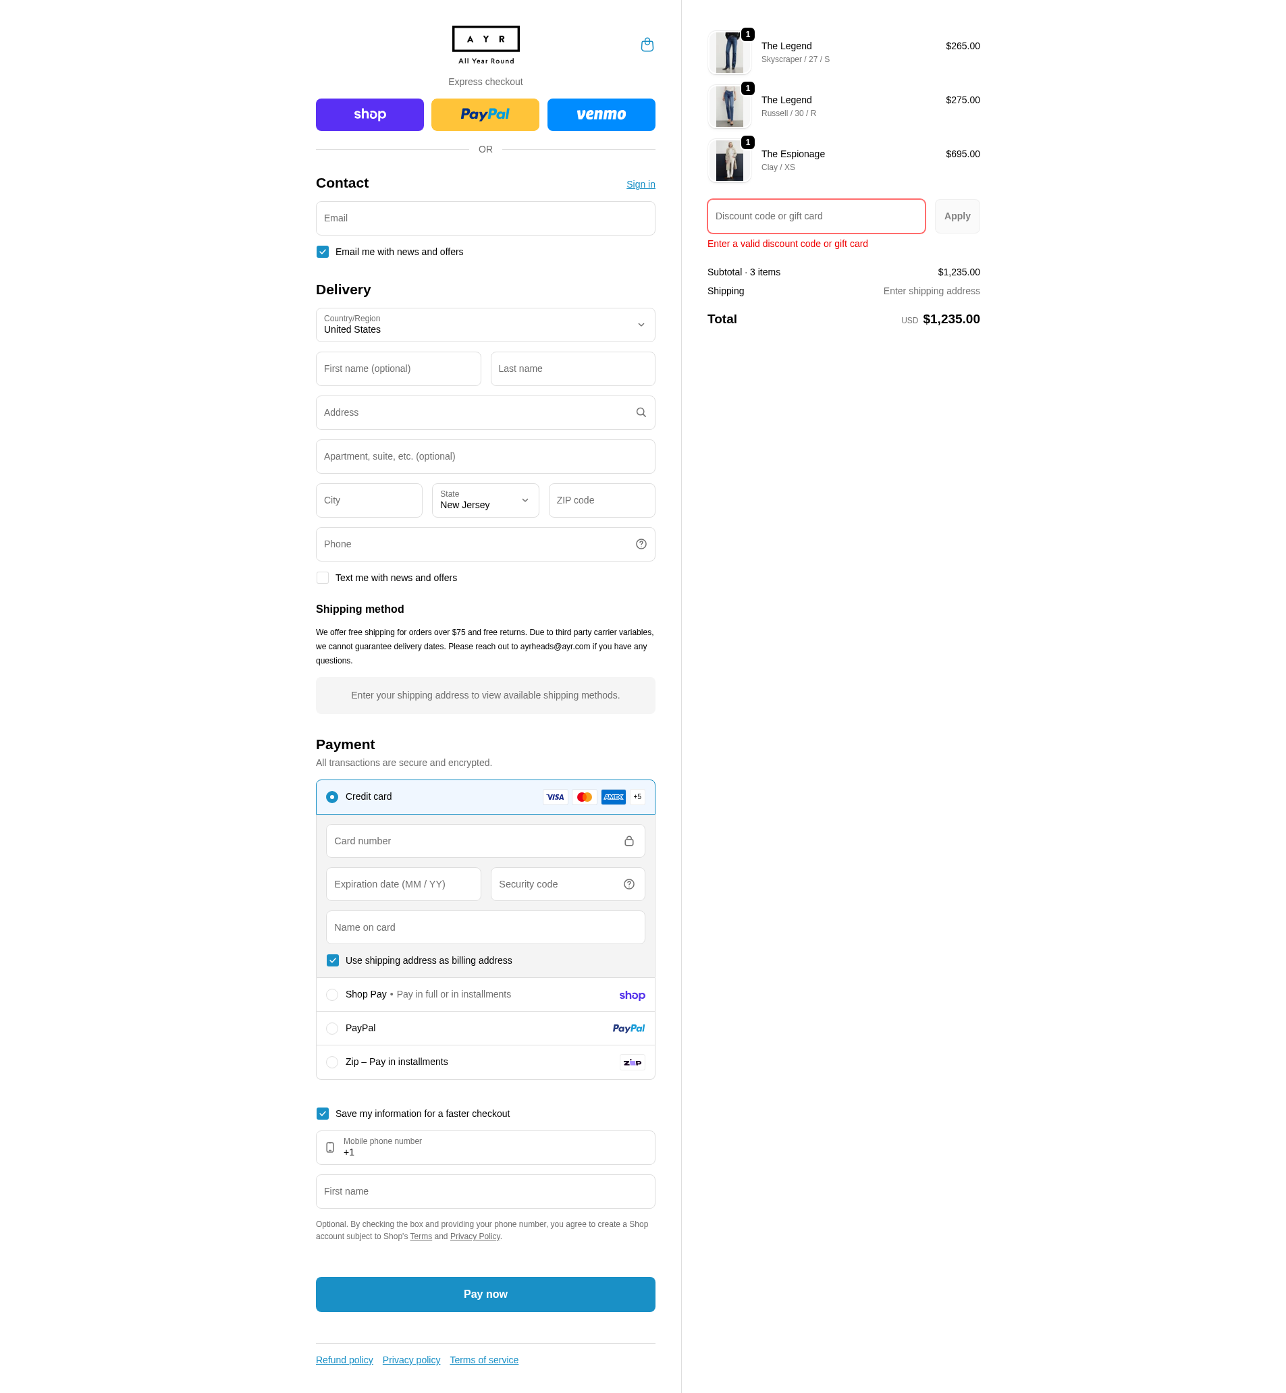The width and height of the screenshot is (1286, 1393).
Task: Click The Espionage product thumbnail
Action: [729, 161]
